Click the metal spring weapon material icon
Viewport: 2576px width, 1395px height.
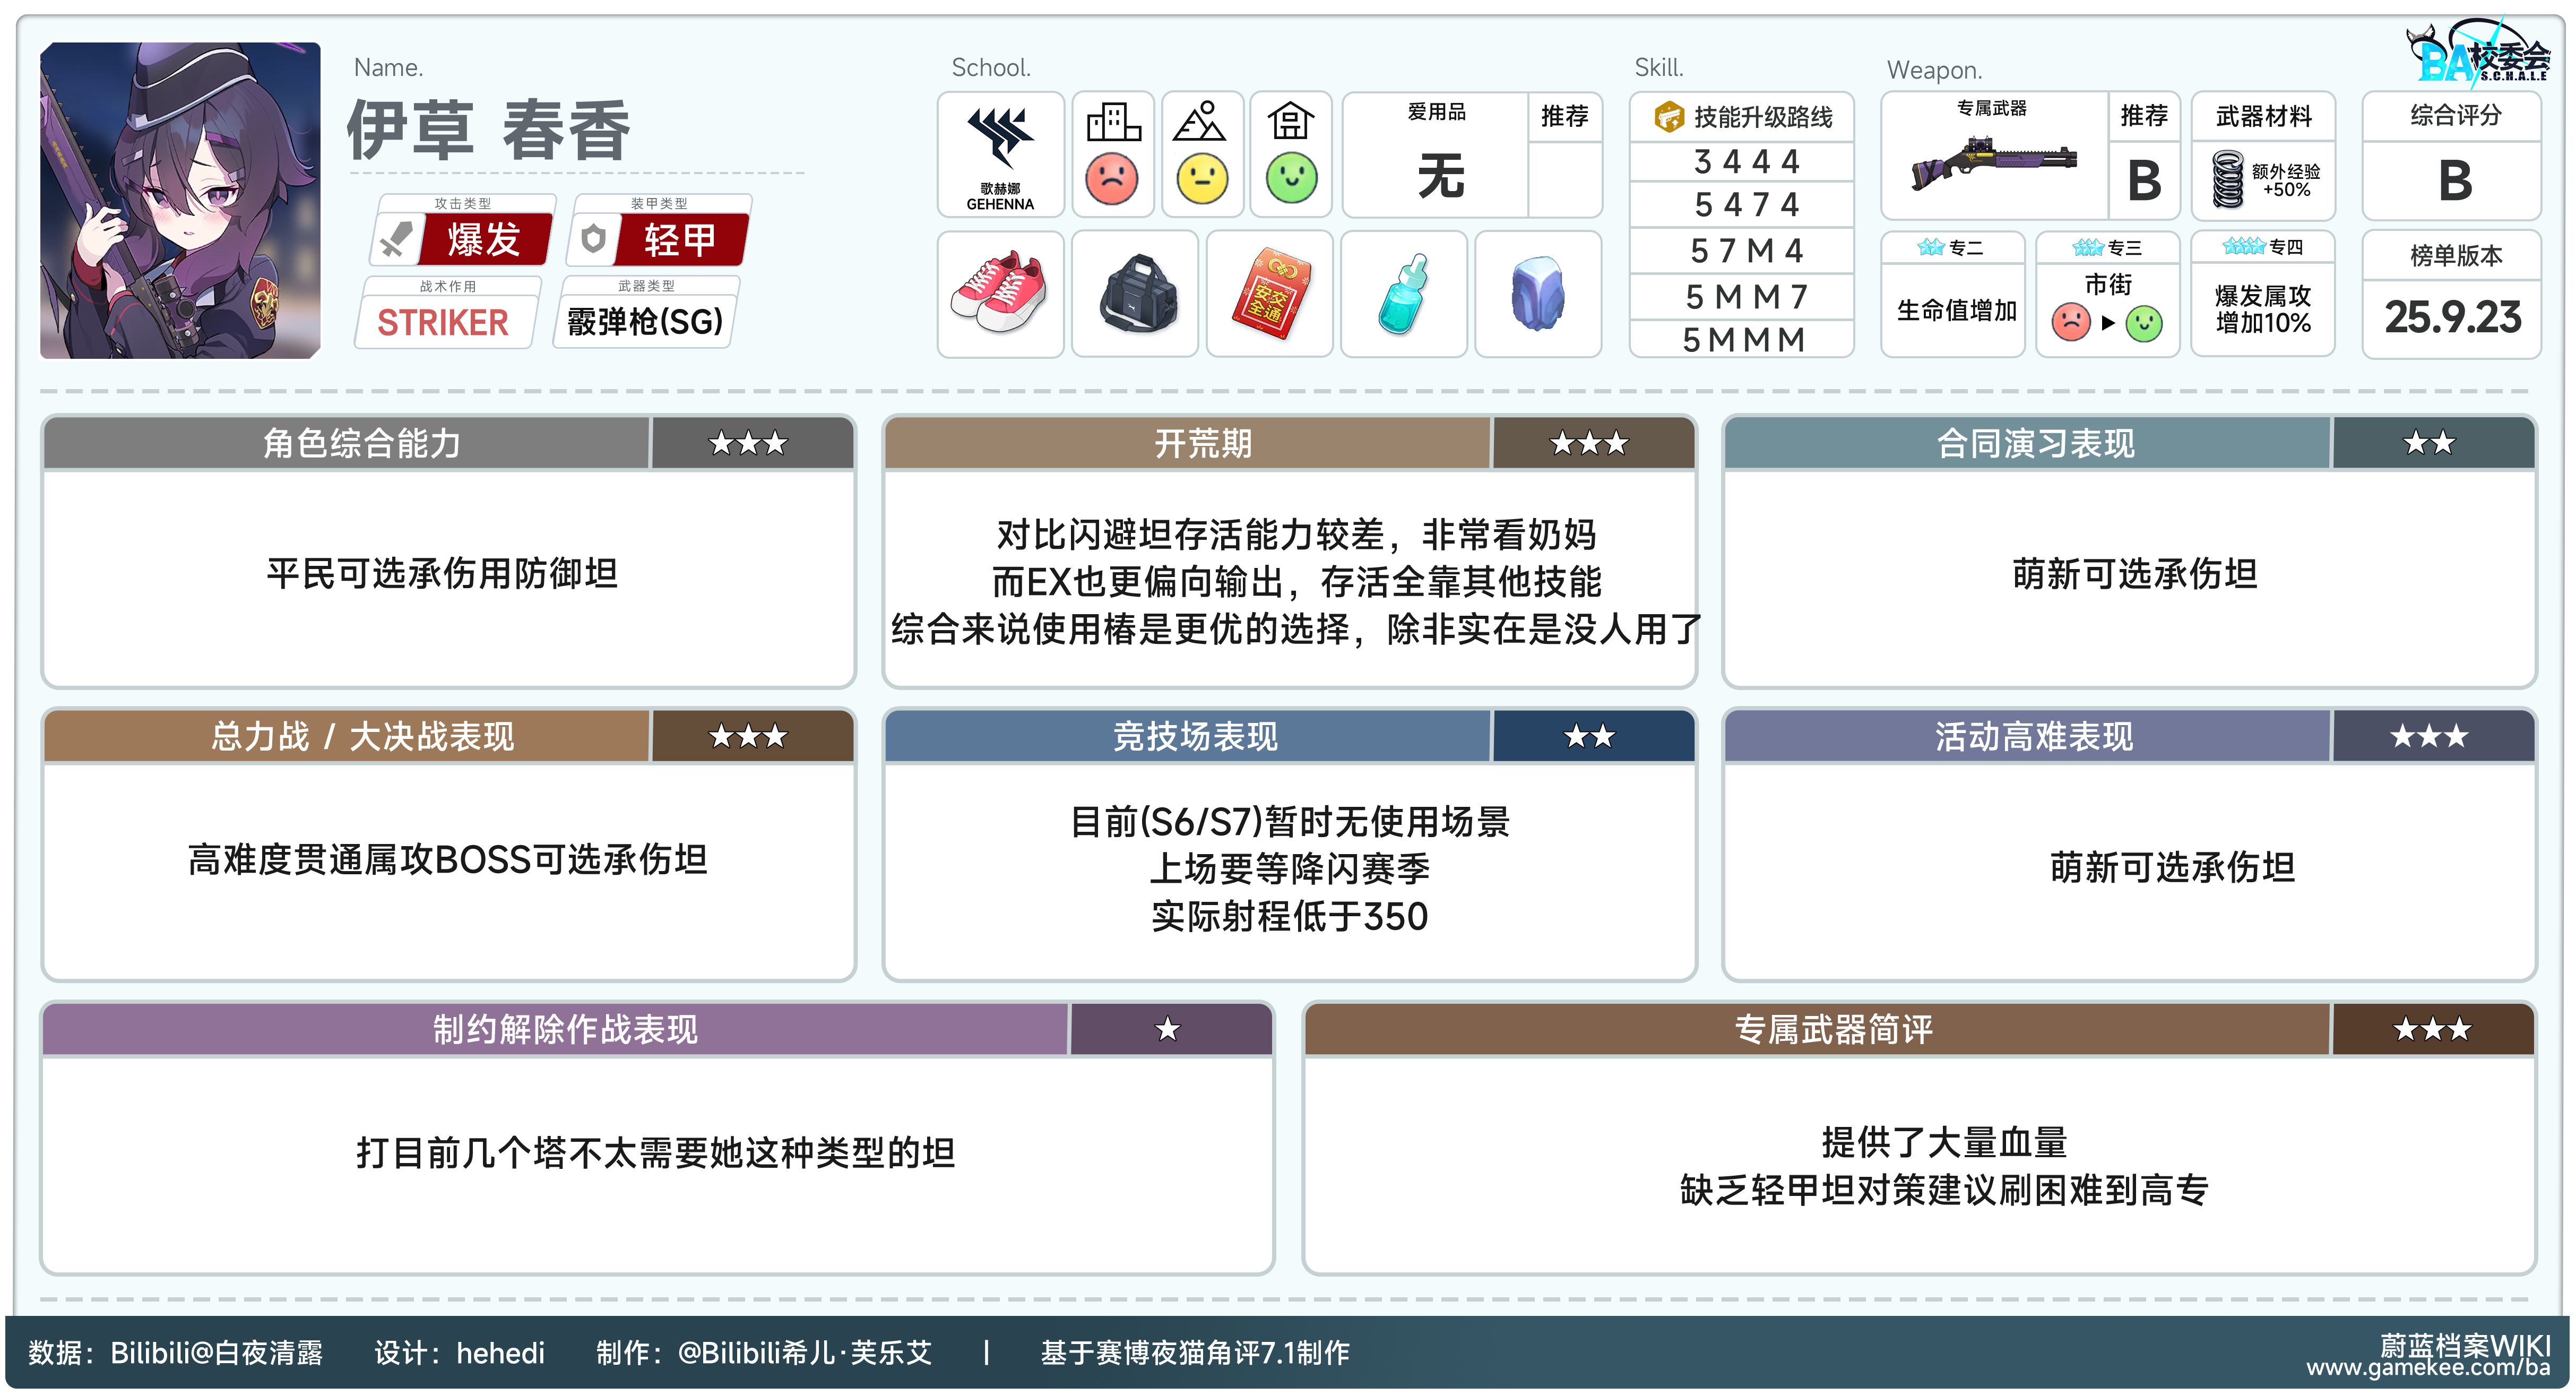2227,179
